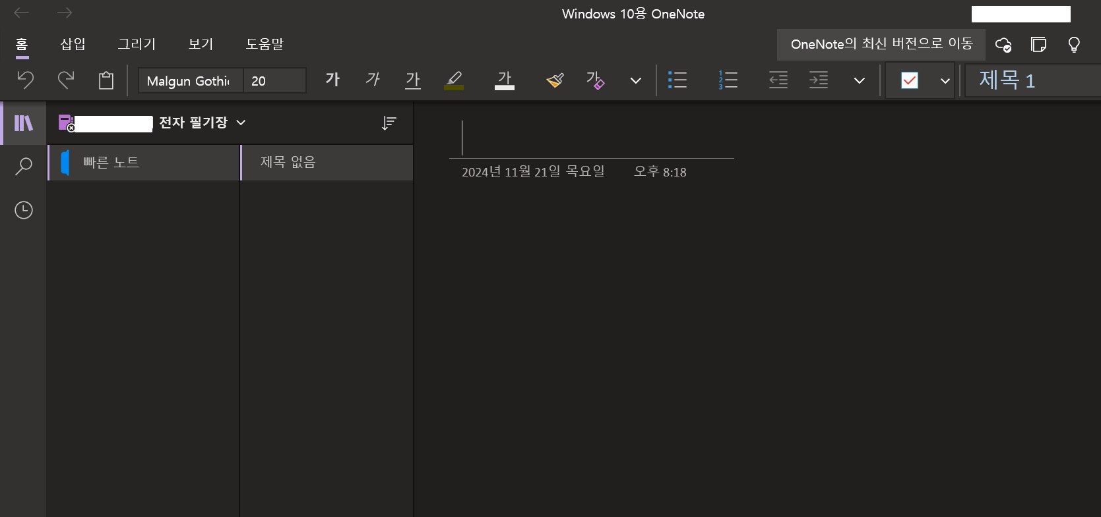Open the tags dropdown next to checkbox

pyautogui.click(x=945, y=80)
